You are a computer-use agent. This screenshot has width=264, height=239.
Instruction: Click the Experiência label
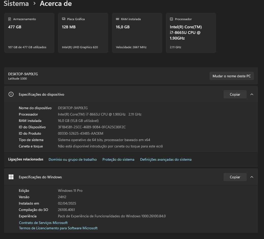pos(28,216)
